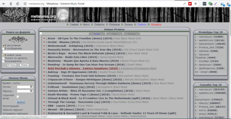Open Geheimnisvoll - Venomous Sorcery release link
The image size is (231, 119).
(100, 83)
